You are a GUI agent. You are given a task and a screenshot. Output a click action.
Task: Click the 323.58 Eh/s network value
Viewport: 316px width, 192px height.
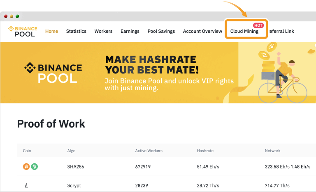277,167
